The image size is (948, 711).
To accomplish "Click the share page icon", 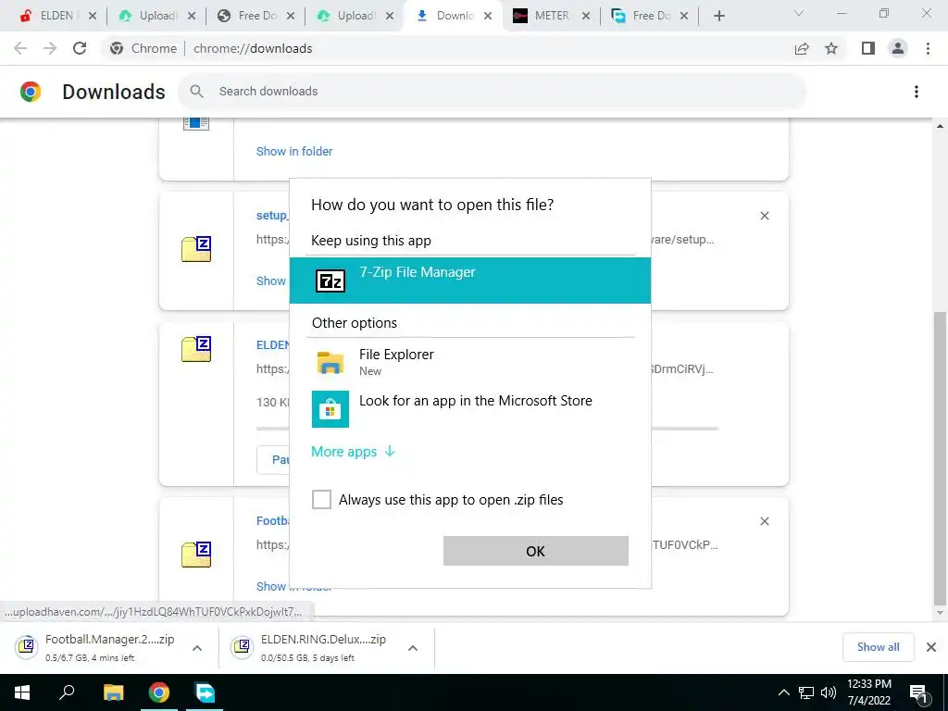I will pyautogui.click(x=802, y=48).
